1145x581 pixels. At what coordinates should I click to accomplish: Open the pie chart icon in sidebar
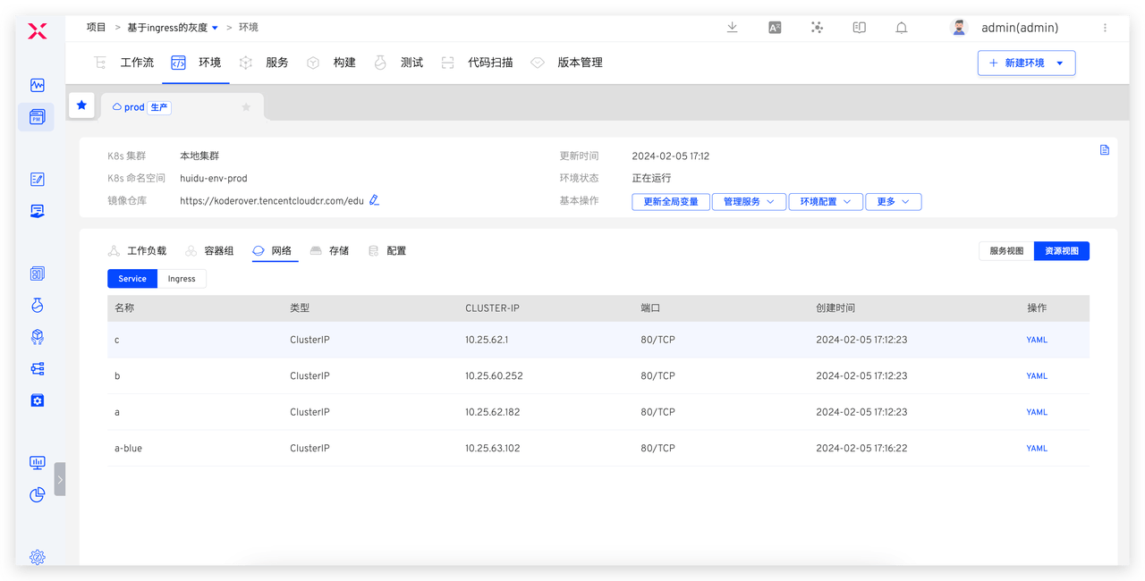coord(37,494)
